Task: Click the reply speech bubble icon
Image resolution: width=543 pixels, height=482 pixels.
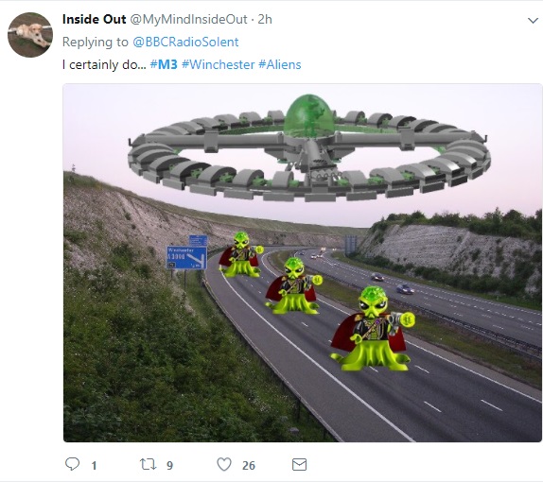Action: 73,464
